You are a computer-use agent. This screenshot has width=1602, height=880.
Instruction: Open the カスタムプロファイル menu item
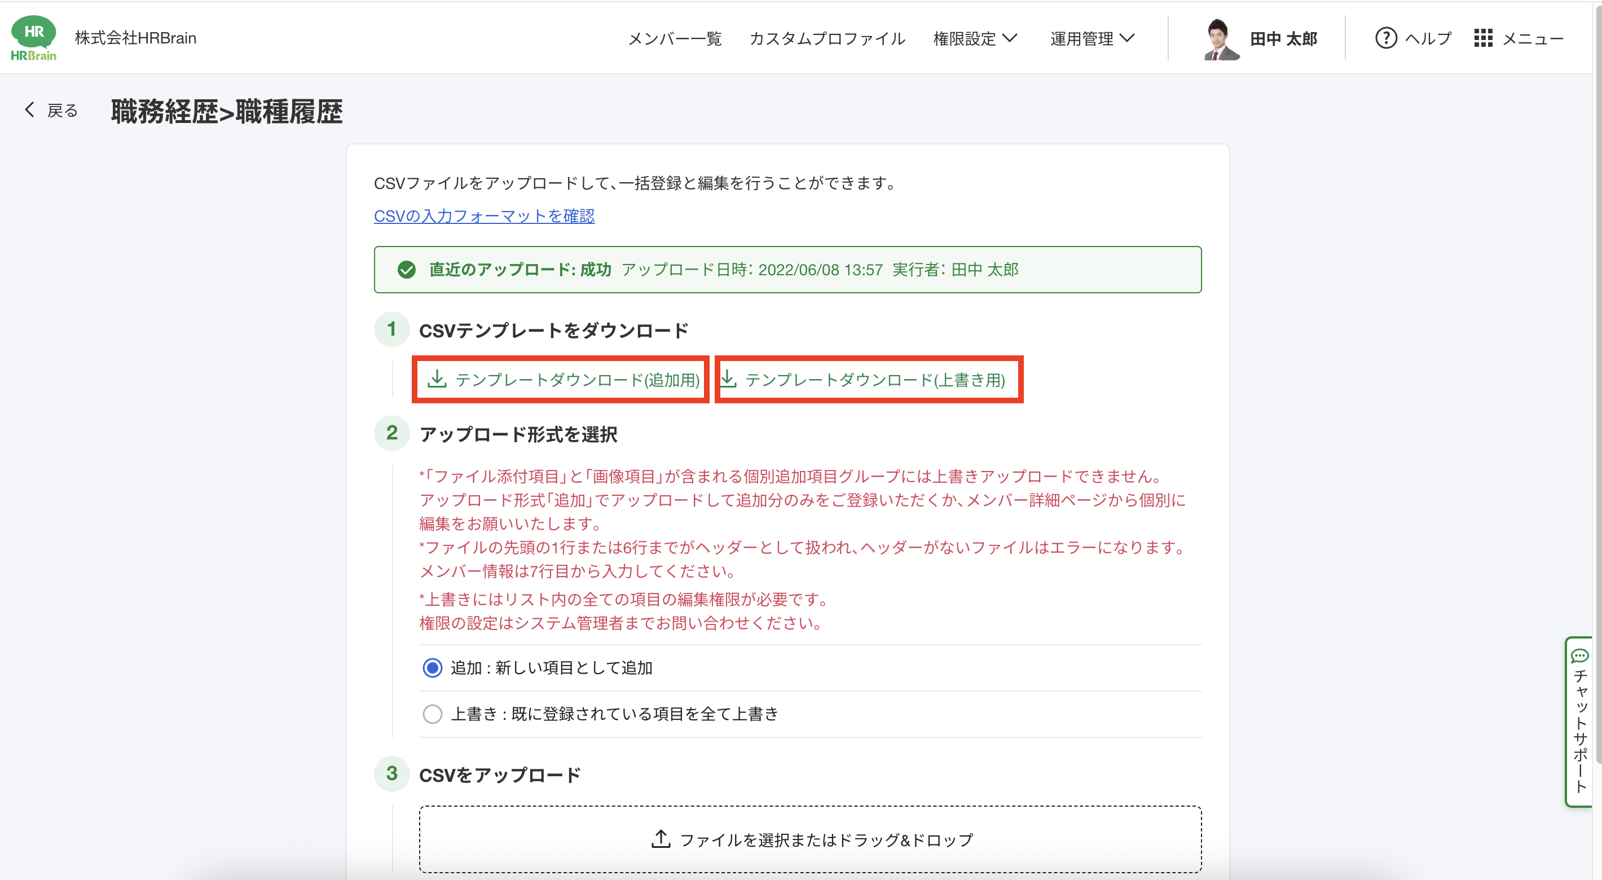coord(827,38)
